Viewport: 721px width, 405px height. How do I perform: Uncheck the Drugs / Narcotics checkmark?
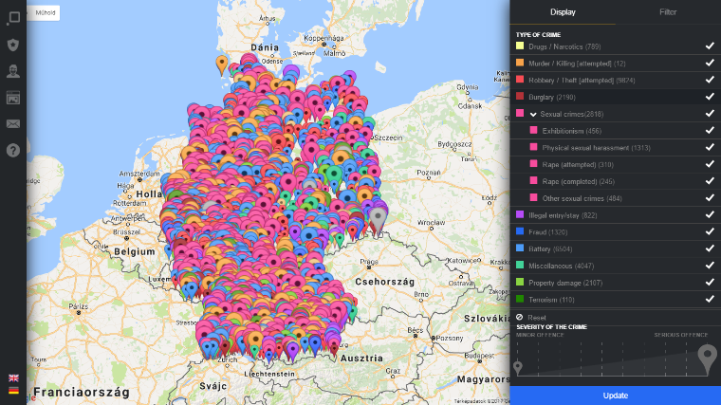point(709,46)
